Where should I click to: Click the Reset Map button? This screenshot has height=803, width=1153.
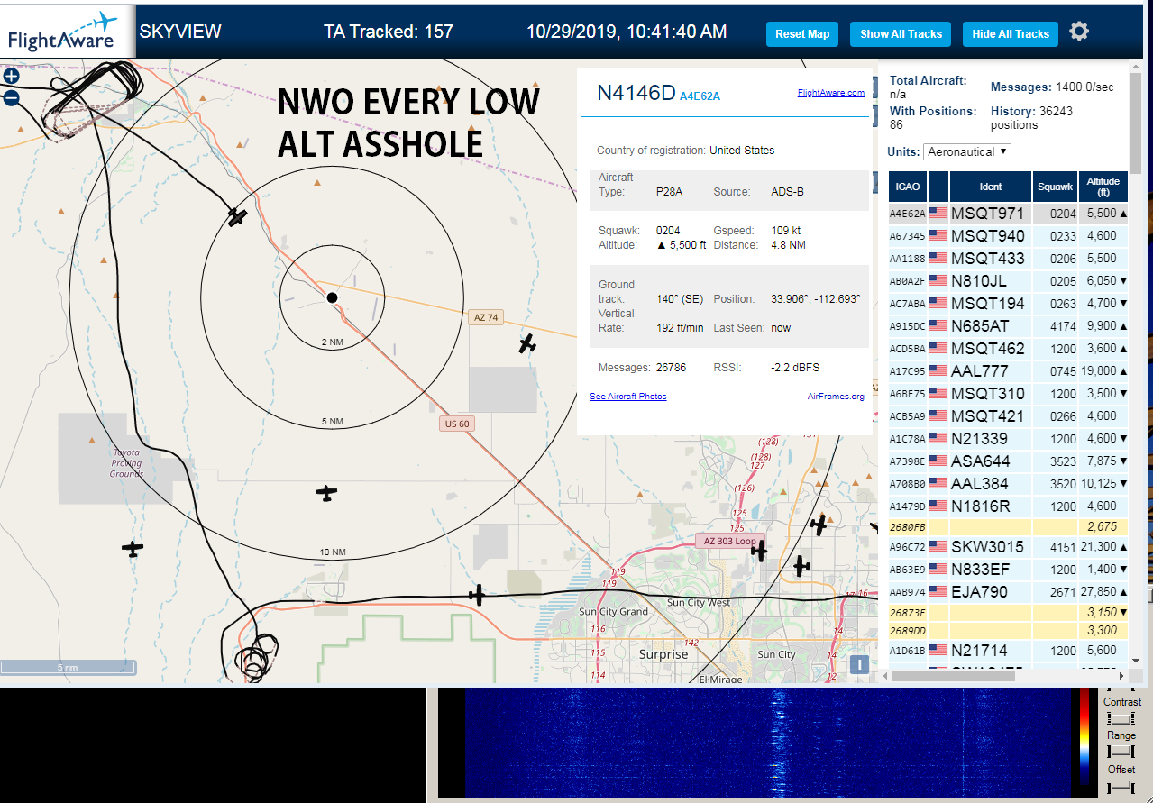802,34
